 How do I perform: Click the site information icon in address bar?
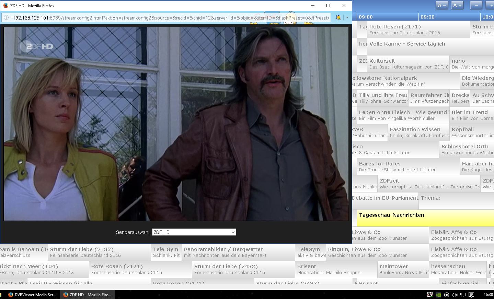click(6, 17)
